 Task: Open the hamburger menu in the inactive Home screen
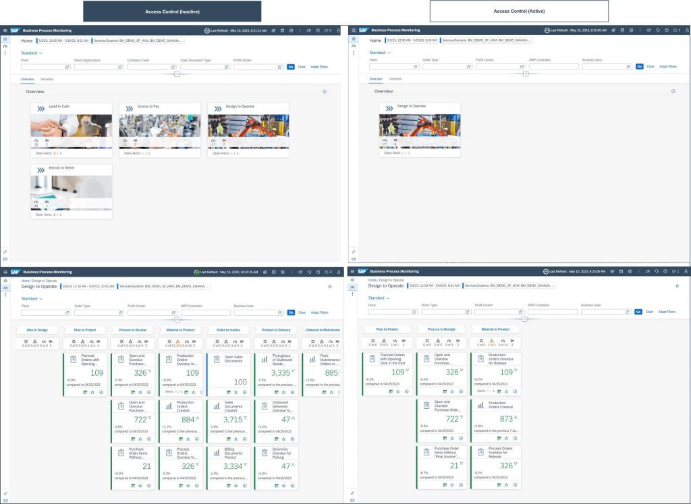[5, 30]
